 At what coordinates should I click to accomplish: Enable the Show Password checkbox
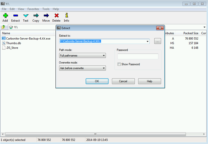click(119, 64)
